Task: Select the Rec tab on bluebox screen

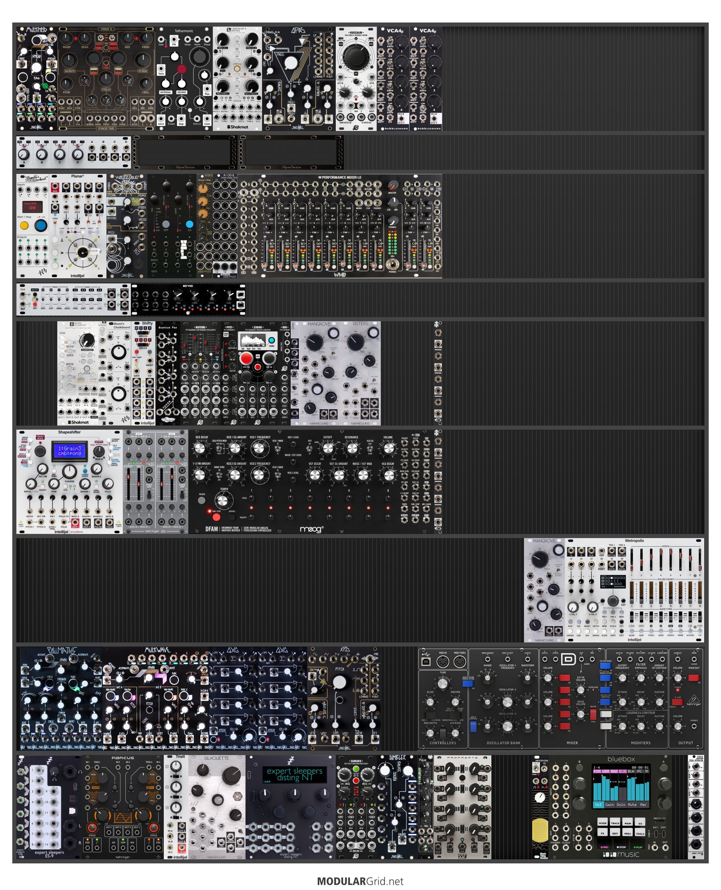Action: pyautogui.click(x=643, y=804)
